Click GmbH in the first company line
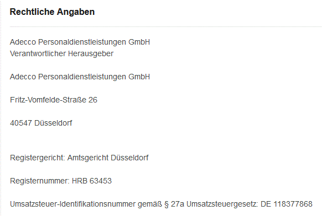Image resolution: width=322 pixels, height=216 pixels. coord(139,42)
